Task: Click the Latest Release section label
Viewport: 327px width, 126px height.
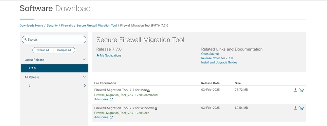Action: coord(34,60)
